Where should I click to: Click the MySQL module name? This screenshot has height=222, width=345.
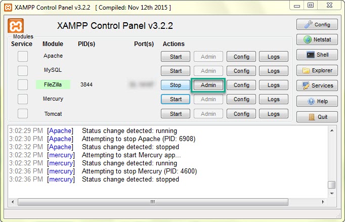click(x=53, y=70)
